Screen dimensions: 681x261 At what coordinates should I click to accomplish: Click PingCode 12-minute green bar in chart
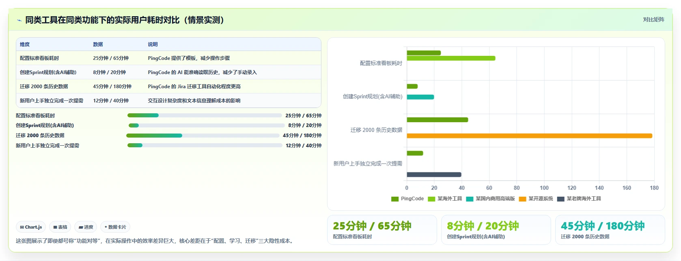click(415, 153)
